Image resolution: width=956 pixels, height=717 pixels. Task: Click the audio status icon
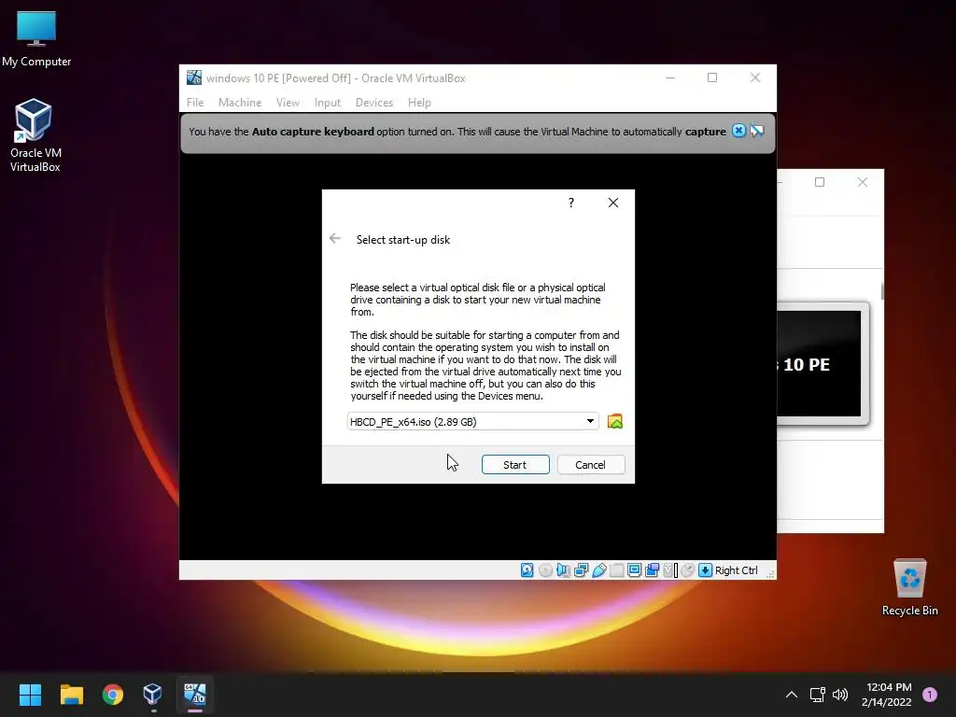pos(563,570)
